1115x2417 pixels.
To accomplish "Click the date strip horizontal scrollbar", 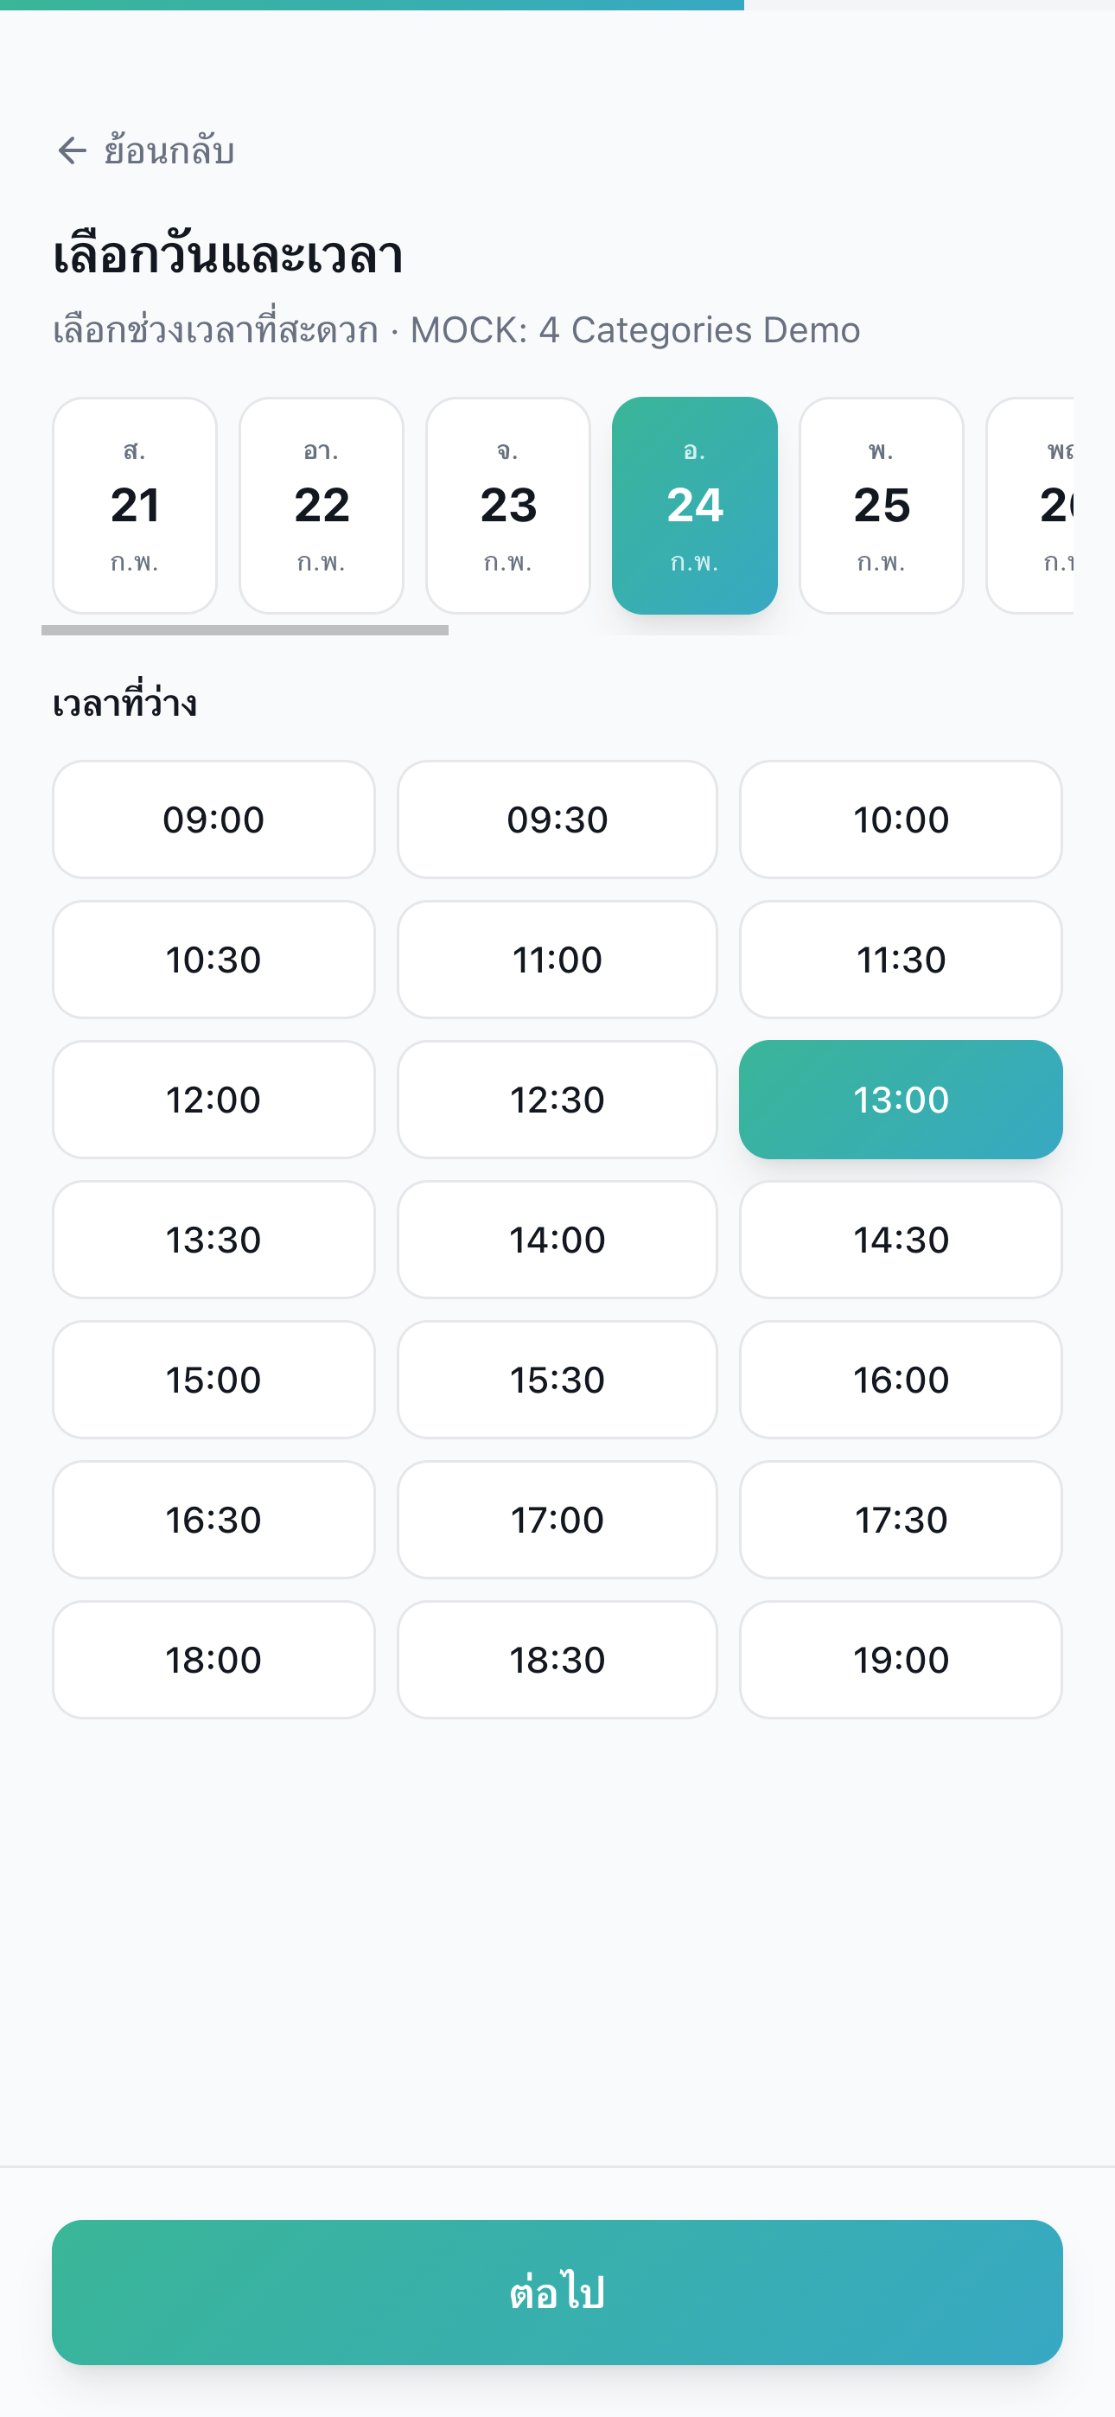I will point(245,630).
